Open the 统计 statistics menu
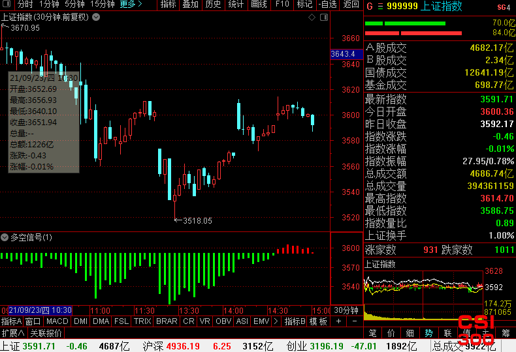This screenshot has width=516, height=352. point(236,5)
